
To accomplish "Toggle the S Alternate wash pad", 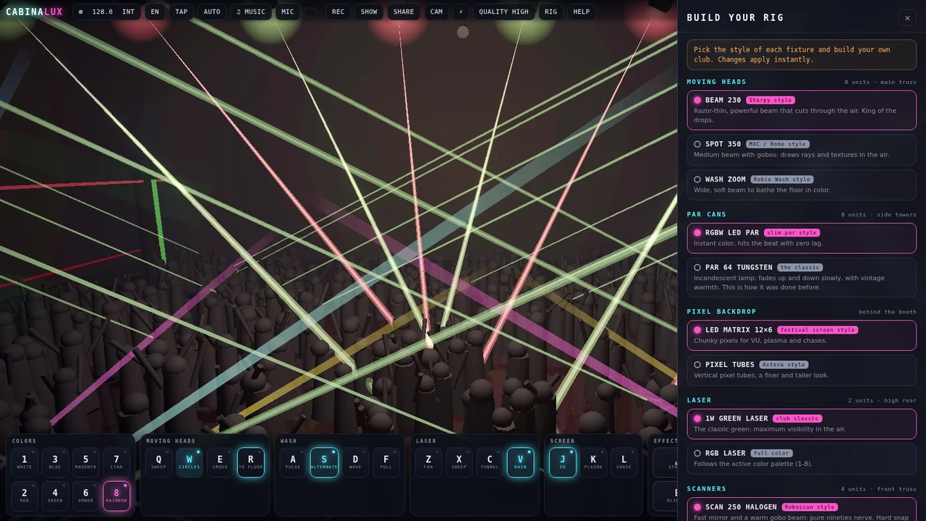I will click(x=324, y=462).
